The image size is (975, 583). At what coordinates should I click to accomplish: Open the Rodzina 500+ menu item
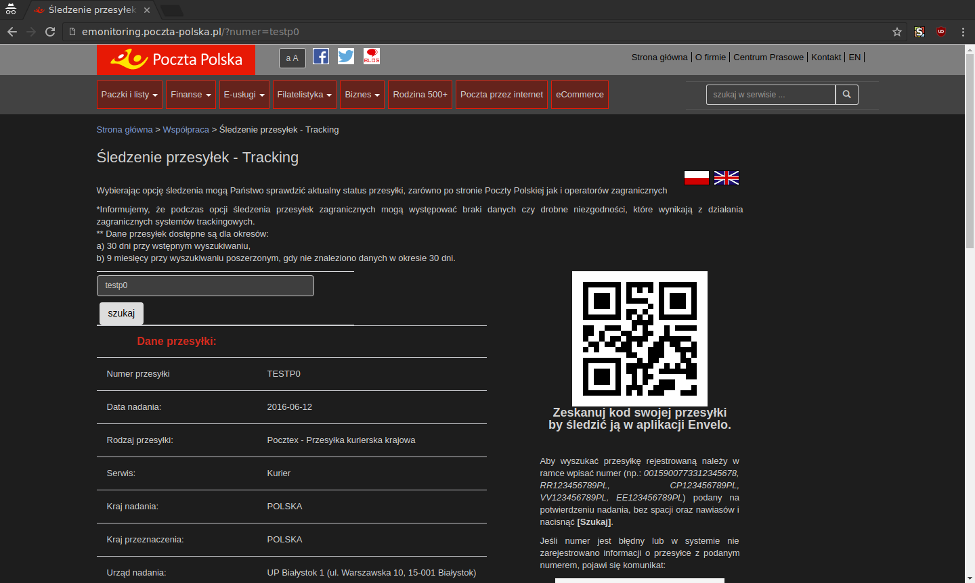[420, 95]
